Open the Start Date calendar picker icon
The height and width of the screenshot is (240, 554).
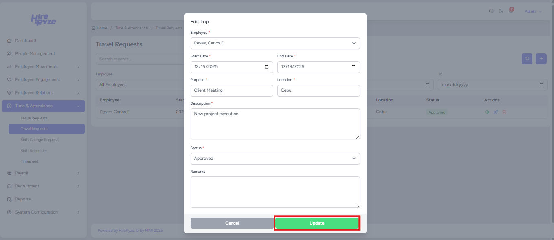266,67
